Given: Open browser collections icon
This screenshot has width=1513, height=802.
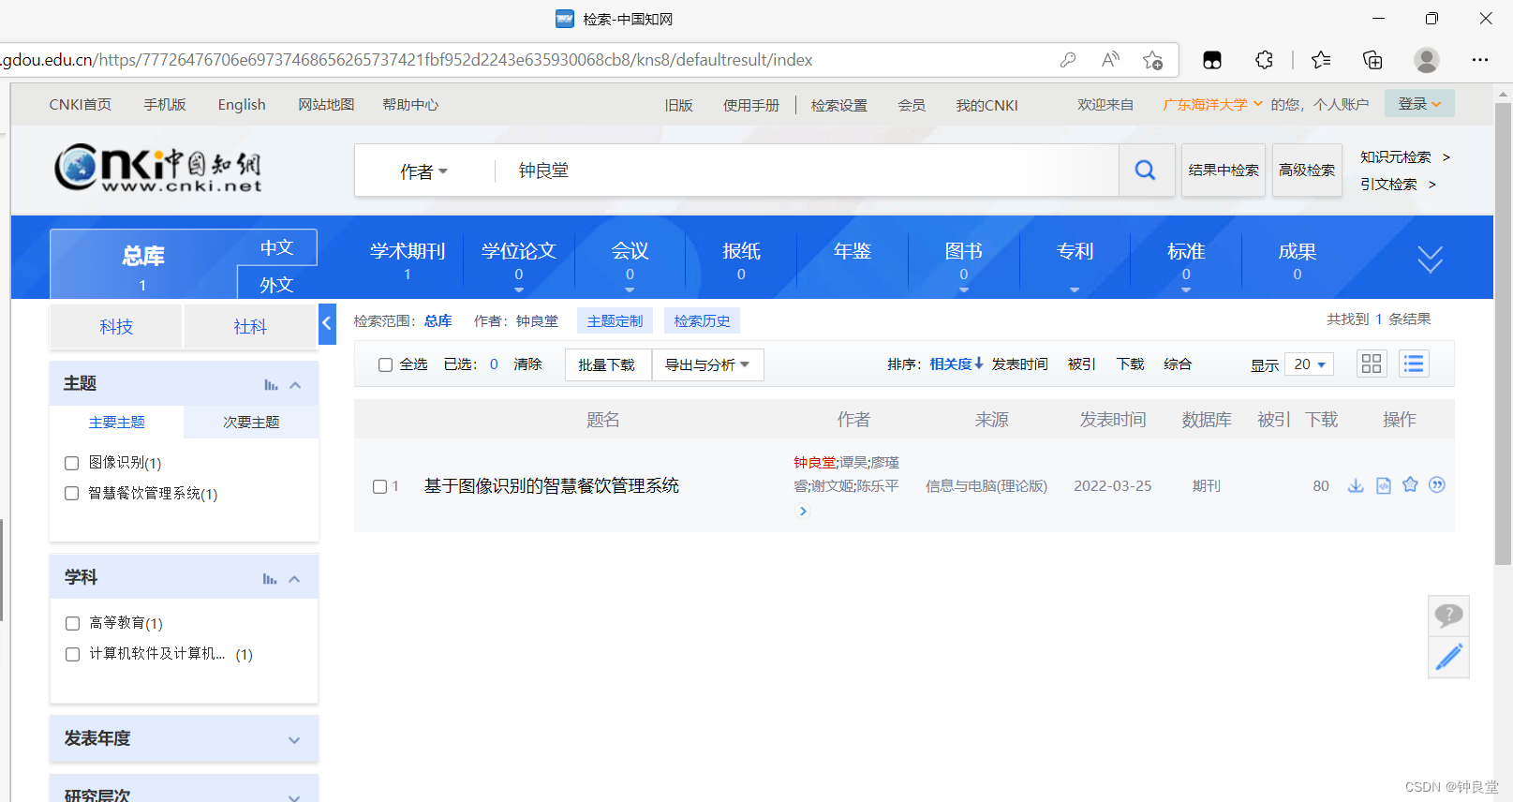Looking at the screenshot, I should (1372, 60).
